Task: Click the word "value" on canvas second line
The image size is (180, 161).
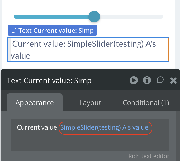Action: click(x=21, y=56)
